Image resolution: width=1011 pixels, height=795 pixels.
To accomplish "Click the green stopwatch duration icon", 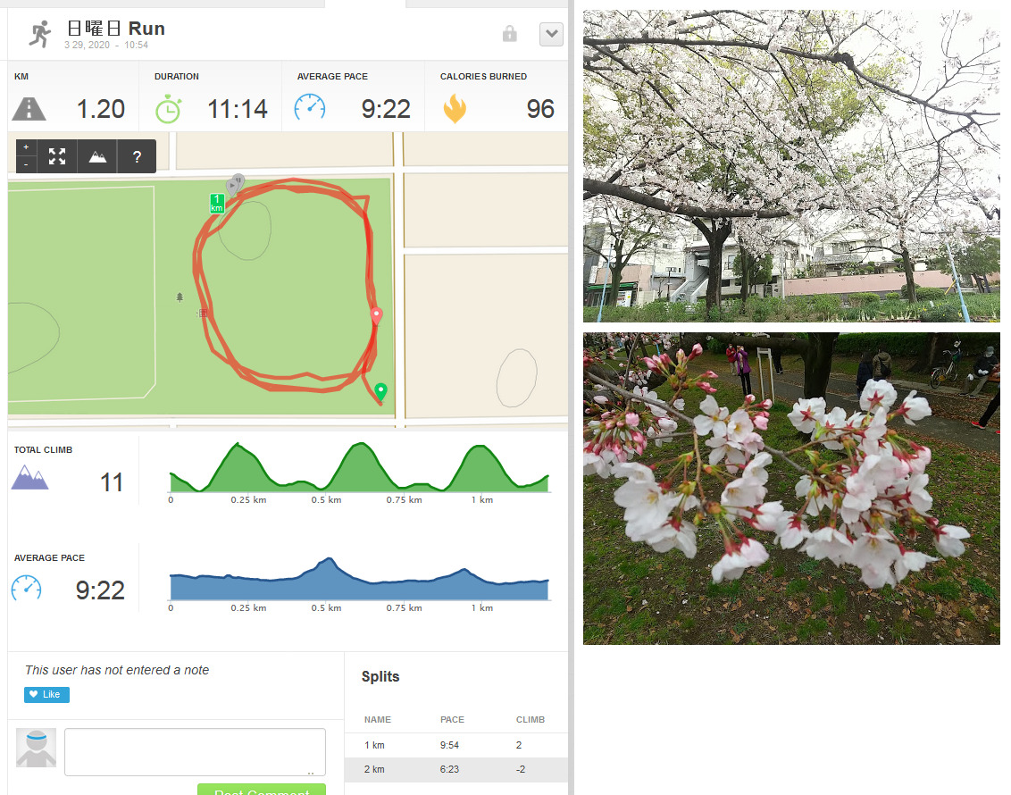I will [x=168, y=109].
